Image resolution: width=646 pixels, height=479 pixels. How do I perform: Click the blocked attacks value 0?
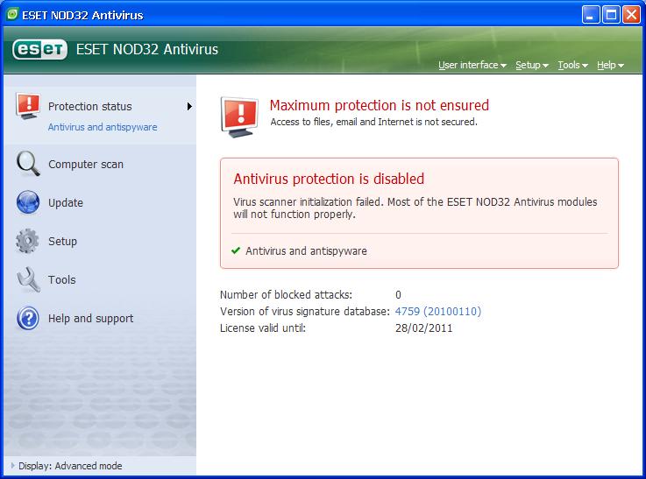tap(398, 294)
